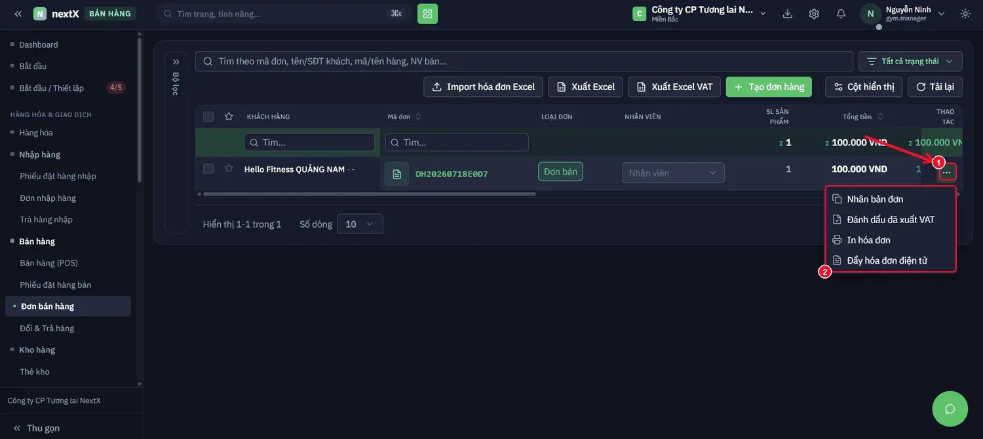Expand the Bộ lọc filter panel
This screenshot has width=983, height=439.
click(x=176, y=61)
